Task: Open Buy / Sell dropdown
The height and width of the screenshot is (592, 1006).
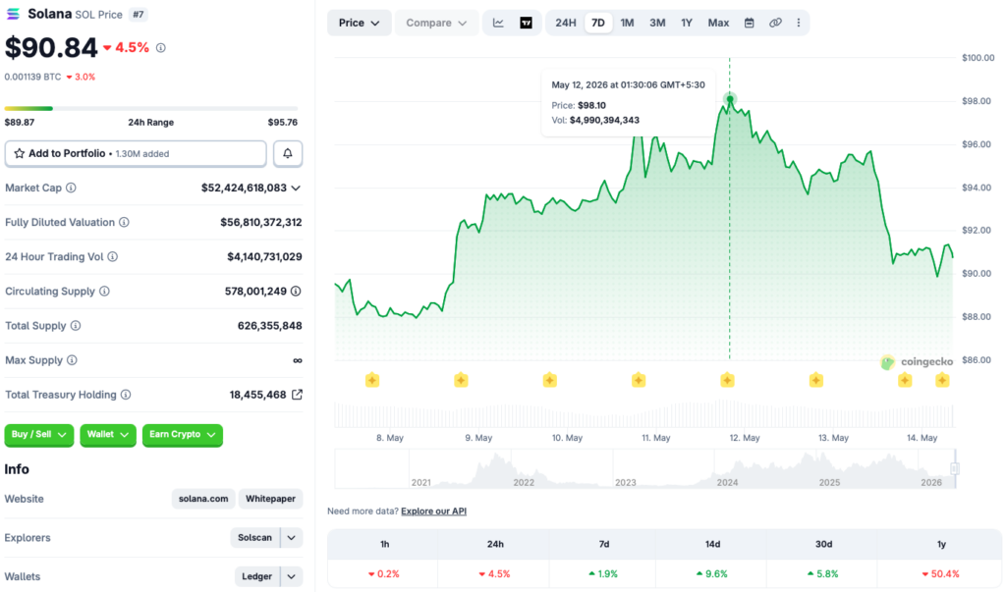Action: tap(39, 435)
